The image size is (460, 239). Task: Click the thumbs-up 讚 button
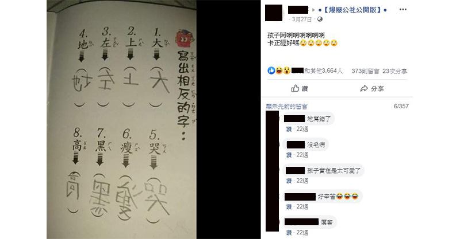click(300, 89)
